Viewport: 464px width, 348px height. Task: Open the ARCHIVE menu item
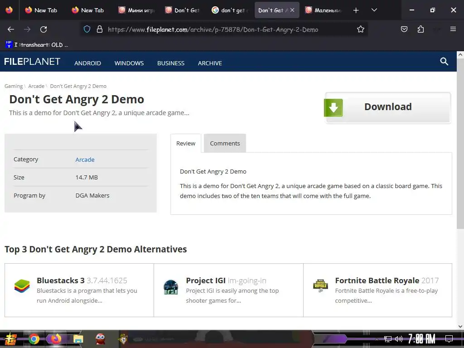pyautogui.click(x=210, y=63)
